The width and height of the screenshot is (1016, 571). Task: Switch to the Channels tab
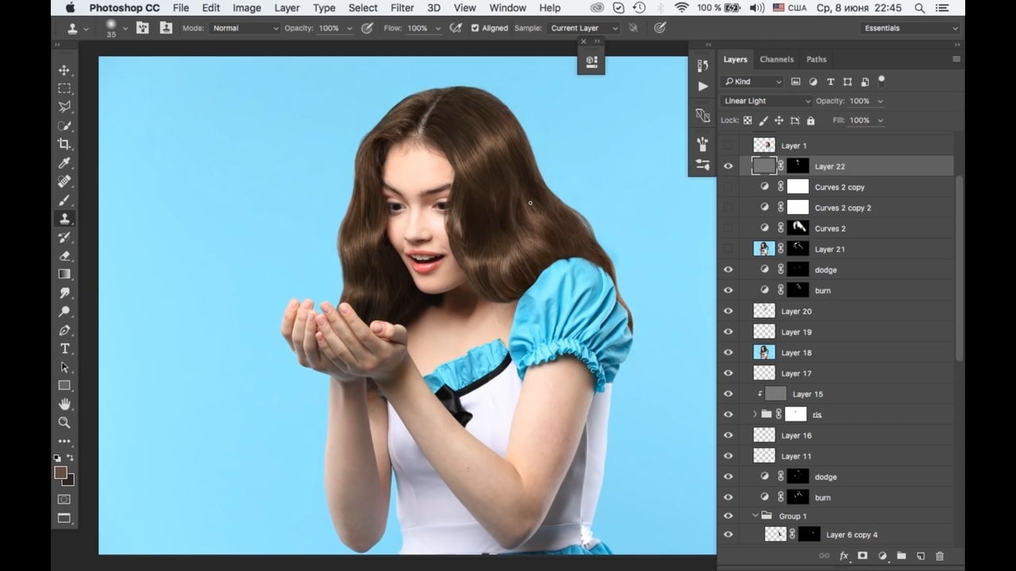776,59
